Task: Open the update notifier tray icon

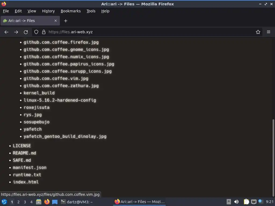Action: pos(260,201)
